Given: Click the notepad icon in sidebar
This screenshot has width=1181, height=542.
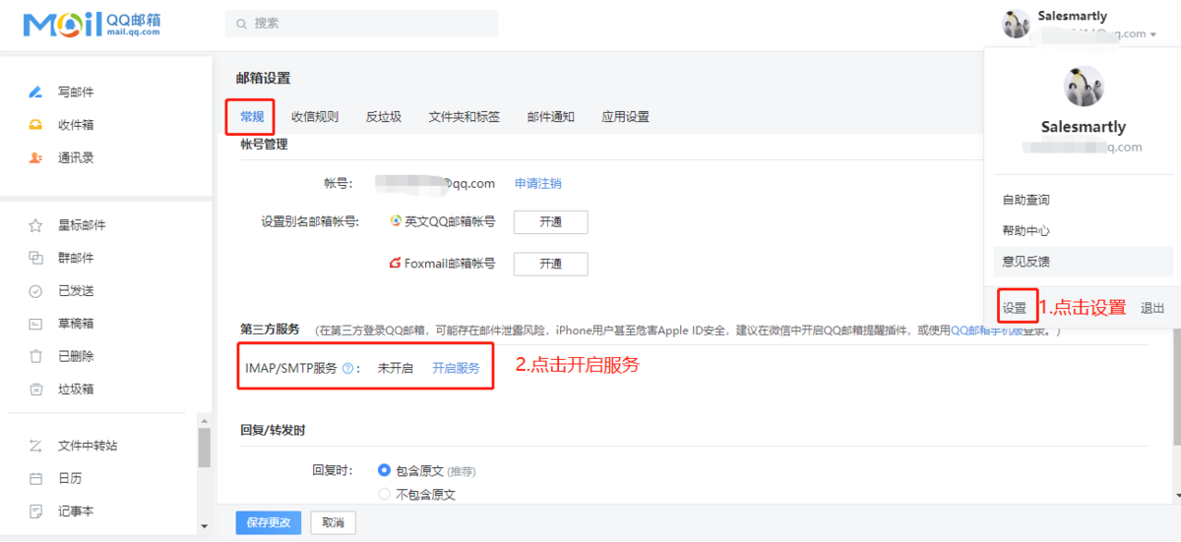Looking at the screenshot, I should (35, 512).
